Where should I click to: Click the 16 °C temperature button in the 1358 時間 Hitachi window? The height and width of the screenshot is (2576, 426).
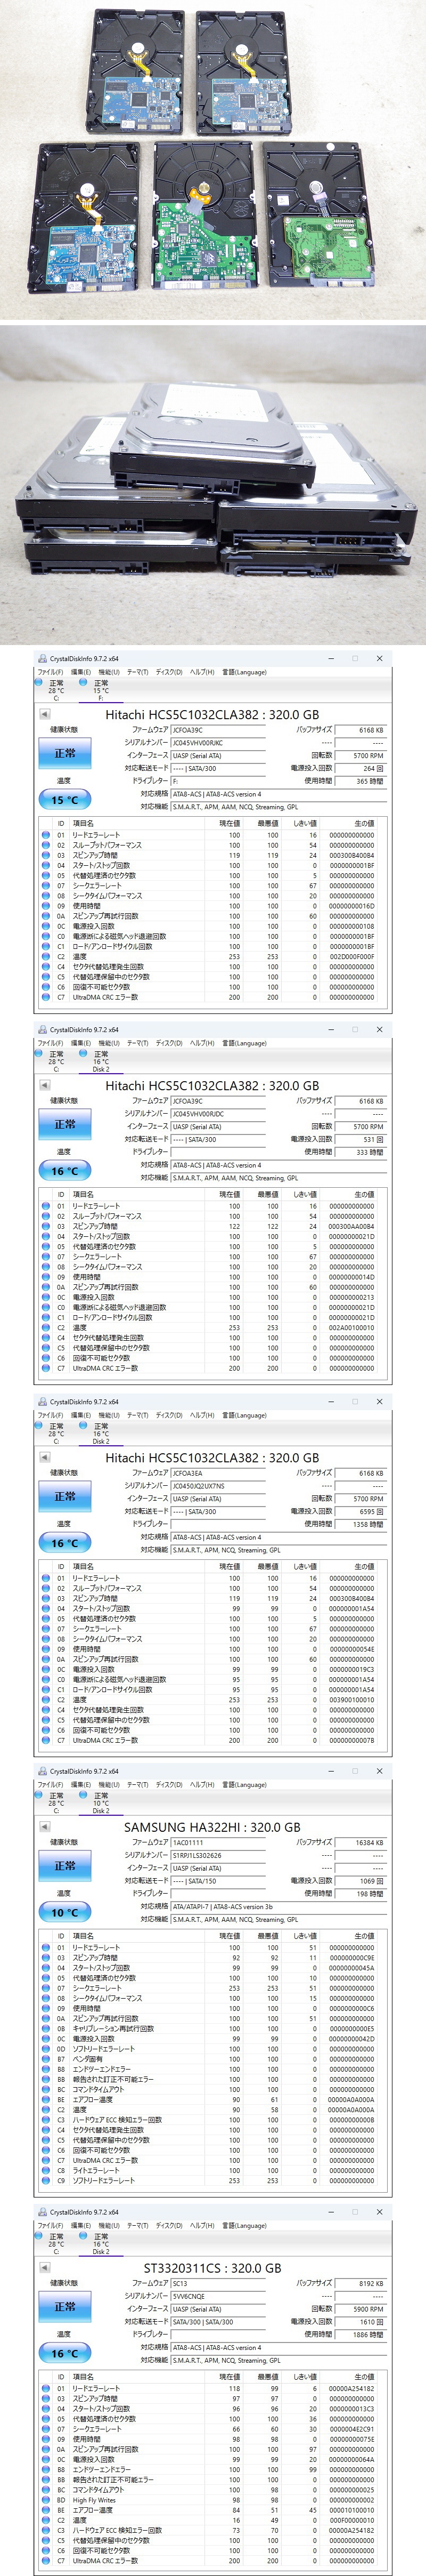click(64, 1543)
